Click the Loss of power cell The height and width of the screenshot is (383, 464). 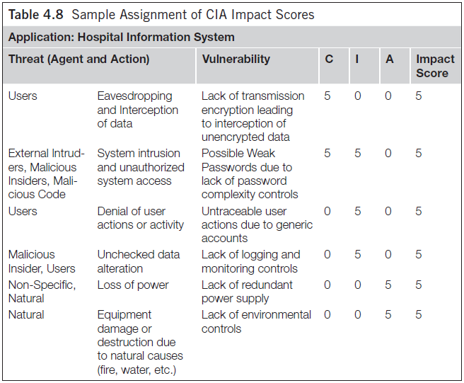tap(133, 285)
